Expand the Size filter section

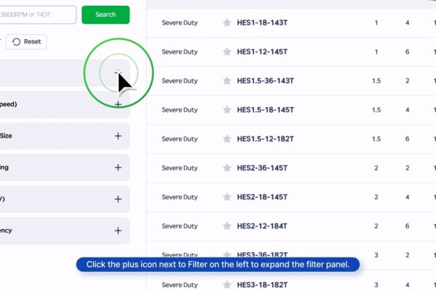pyautogui.click(x=118, y=136)
